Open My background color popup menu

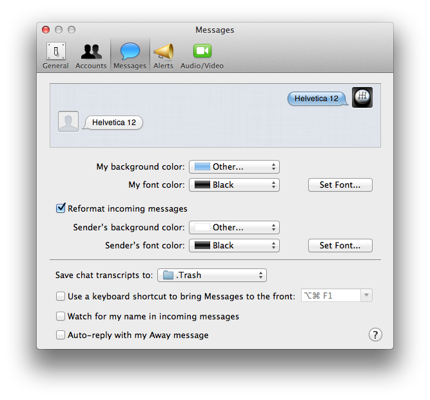click(x=234, y=167)
